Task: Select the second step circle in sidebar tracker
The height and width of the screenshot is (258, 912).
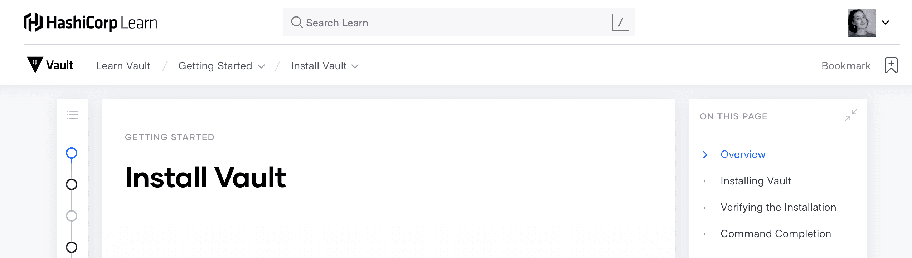Action: pyautogui.click(x=72, y=184)
